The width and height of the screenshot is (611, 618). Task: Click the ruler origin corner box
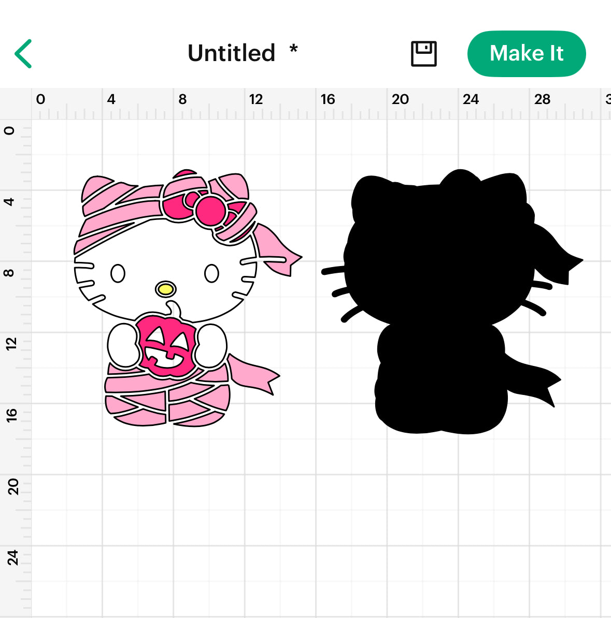point(16,104)
